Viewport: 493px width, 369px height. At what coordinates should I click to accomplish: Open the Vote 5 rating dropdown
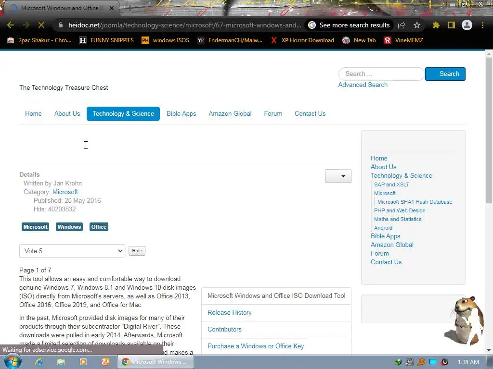click(x=72, y=251)
